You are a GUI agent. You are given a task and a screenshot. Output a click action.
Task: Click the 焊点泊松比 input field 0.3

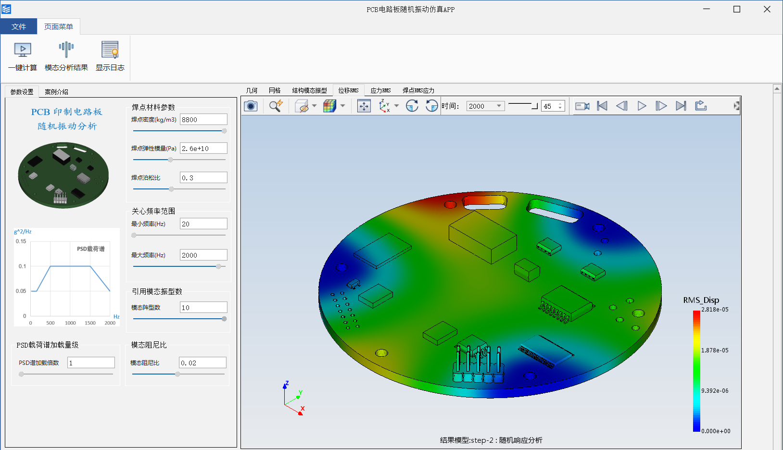(203, 177)
